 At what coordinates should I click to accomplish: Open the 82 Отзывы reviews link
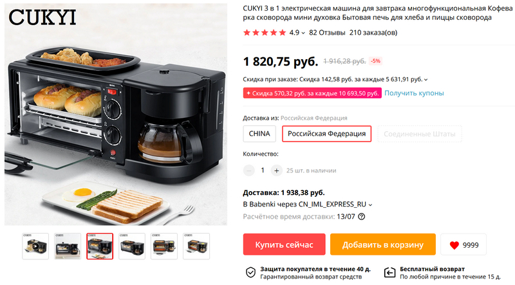point(327,33)
